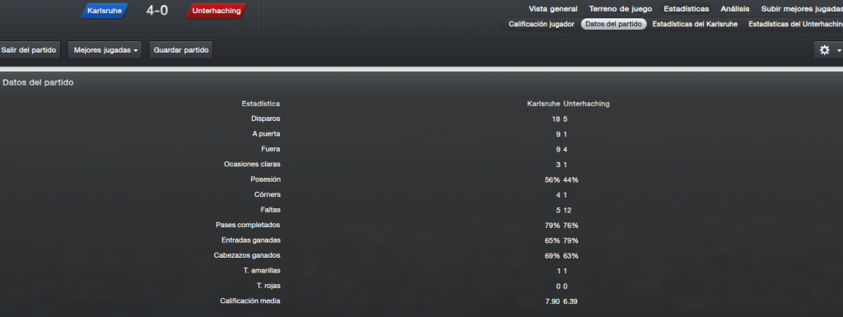The image size is (843, 317).
Task: Open Estadísticas del Unterhaching sub-tab
Action: point(795,24)
